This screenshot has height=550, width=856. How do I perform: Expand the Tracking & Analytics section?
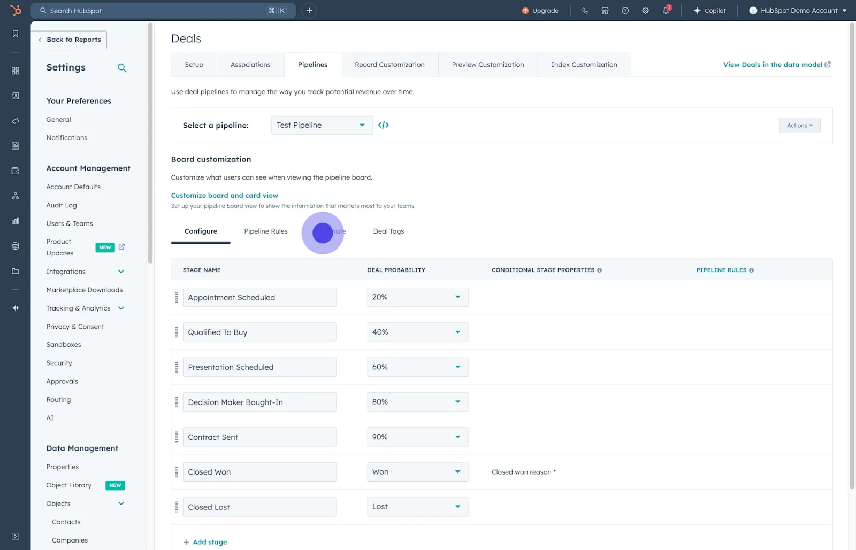tap(121, 308)
